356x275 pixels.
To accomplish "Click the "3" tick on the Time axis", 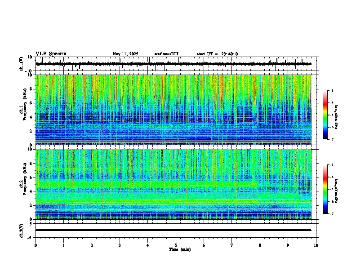I will pyautogui.click(x=120, y=245).
